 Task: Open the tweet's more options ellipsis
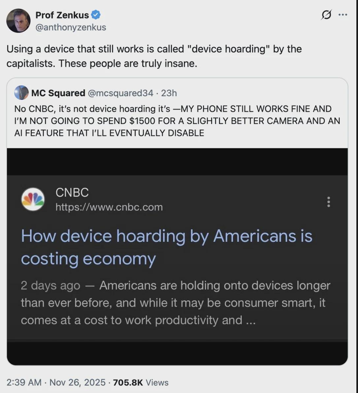[x=343, y=15]
